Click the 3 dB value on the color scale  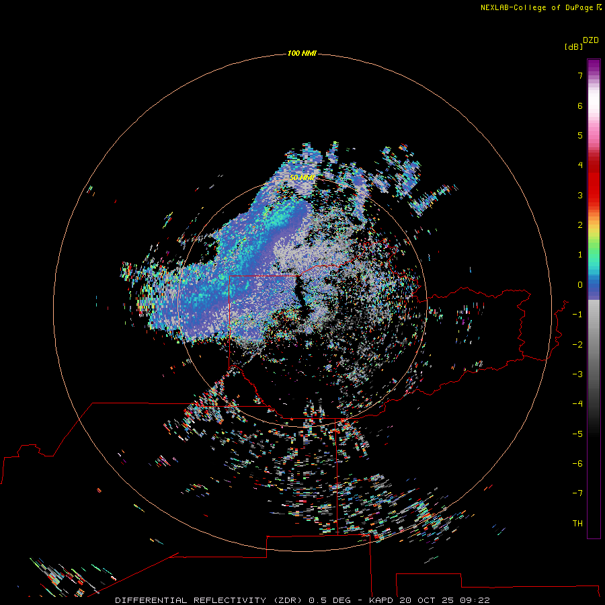580,195
